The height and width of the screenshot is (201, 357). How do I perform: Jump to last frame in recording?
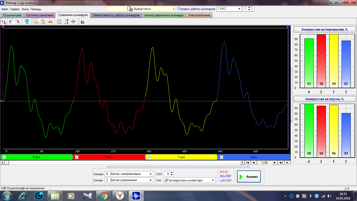[281, 163]
